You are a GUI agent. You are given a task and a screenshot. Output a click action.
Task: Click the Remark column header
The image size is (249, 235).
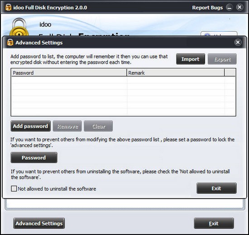coord(176,73)
